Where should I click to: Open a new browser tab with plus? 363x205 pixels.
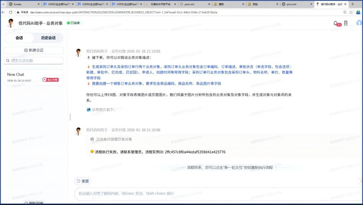point(352,4)
